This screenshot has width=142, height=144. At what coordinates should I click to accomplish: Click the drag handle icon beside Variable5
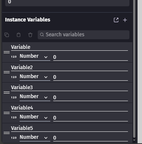[7, 133]
